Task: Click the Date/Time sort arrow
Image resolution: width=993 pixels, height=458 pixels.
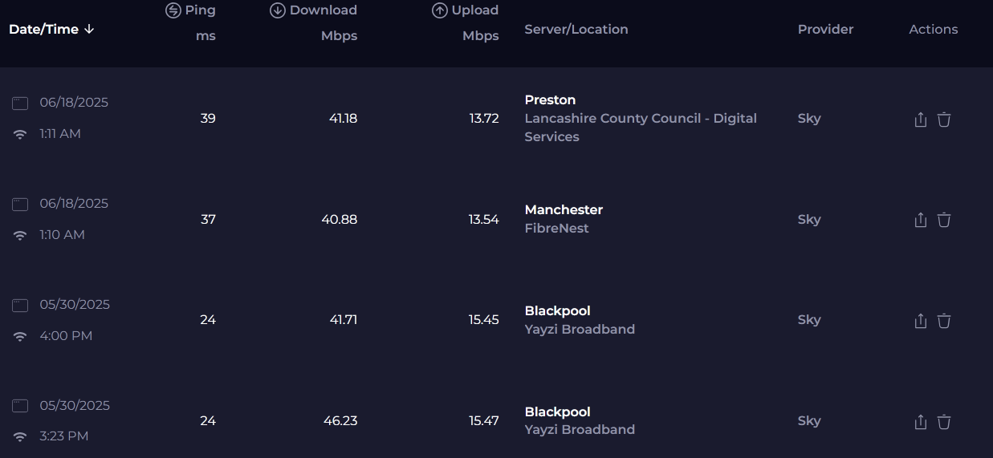Action: pyautogui.click(x=89, y=30)
